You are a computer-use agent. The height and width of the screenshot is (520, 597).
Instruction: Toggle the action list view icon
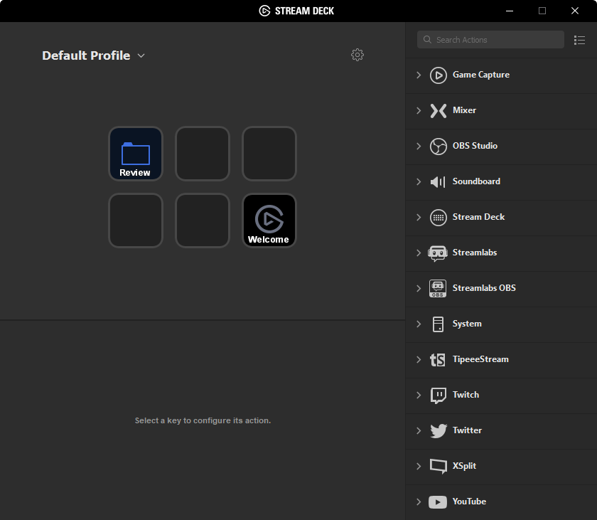pyautogui.click(x=579, y=40)
